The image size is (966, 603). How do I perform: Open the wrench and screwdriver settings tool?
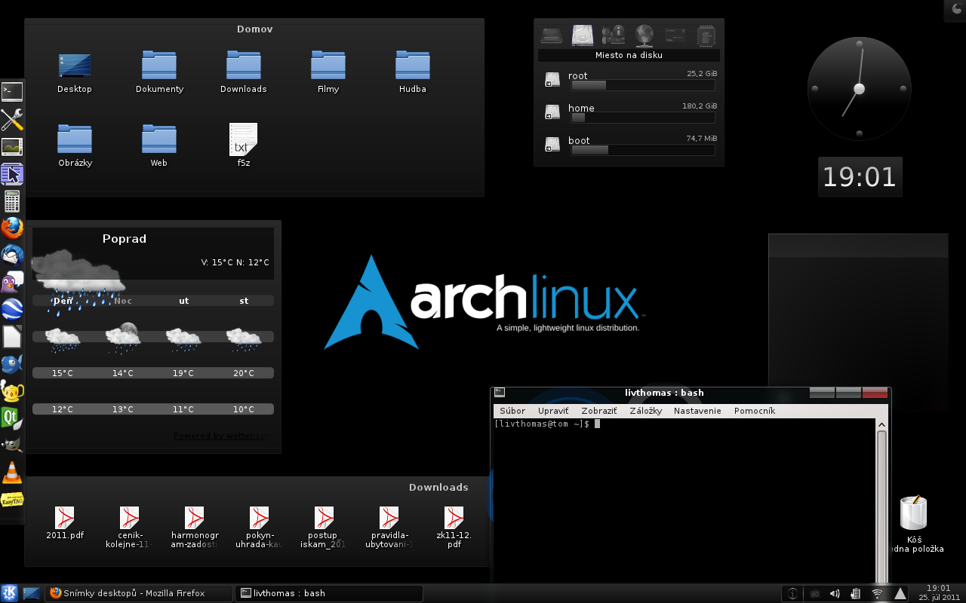tap(12, 119)
